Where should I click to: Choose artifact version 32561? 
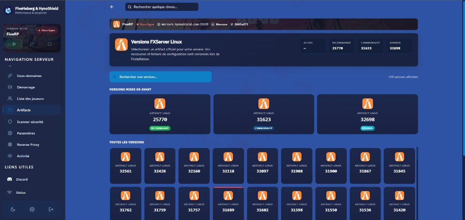tap(125, 166)
